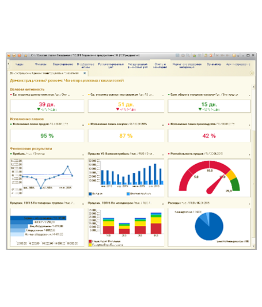The width and height of the screenshot is (262, 307).
Task: Expand menu of the 39 дн. indicator
Action: coord(83,96)
